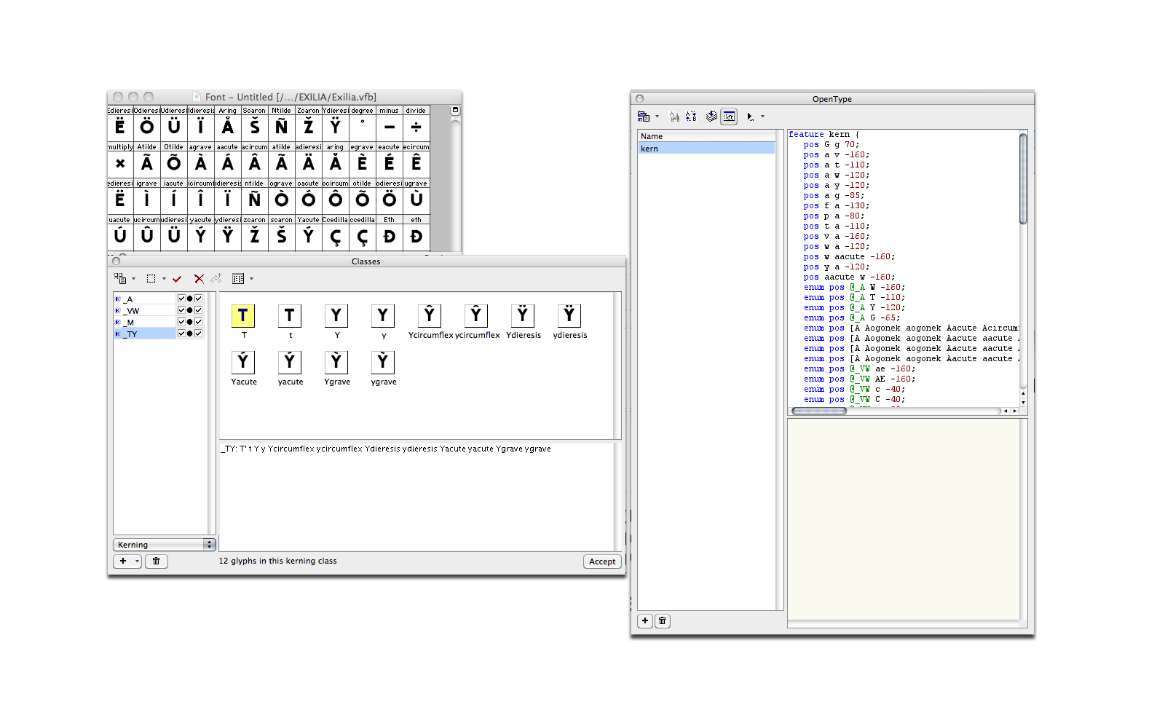Open the selection rectangle dropdown arrow

(164, 279)
